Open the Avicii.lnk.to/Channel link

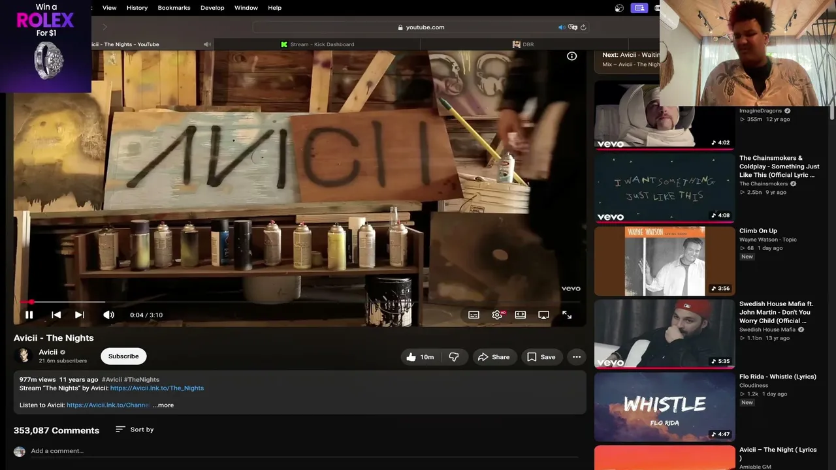(108, 405)
